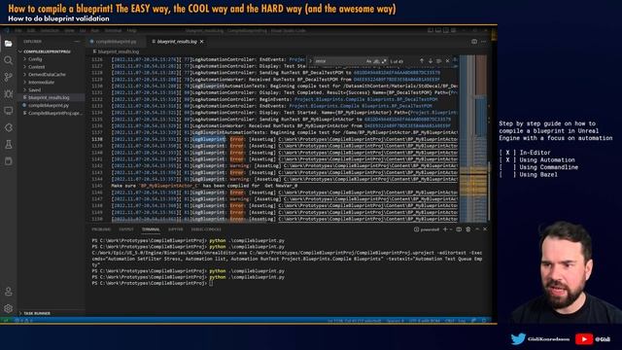Viewport: 622px width, 350px height.
Task: Click Split Editor Right icon
Action: [474, 41]
